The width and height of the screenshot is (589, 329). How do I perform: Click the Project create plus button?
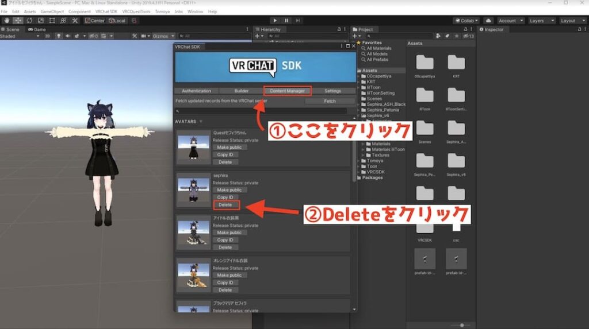pyautogui.click(x=355, y=36)
